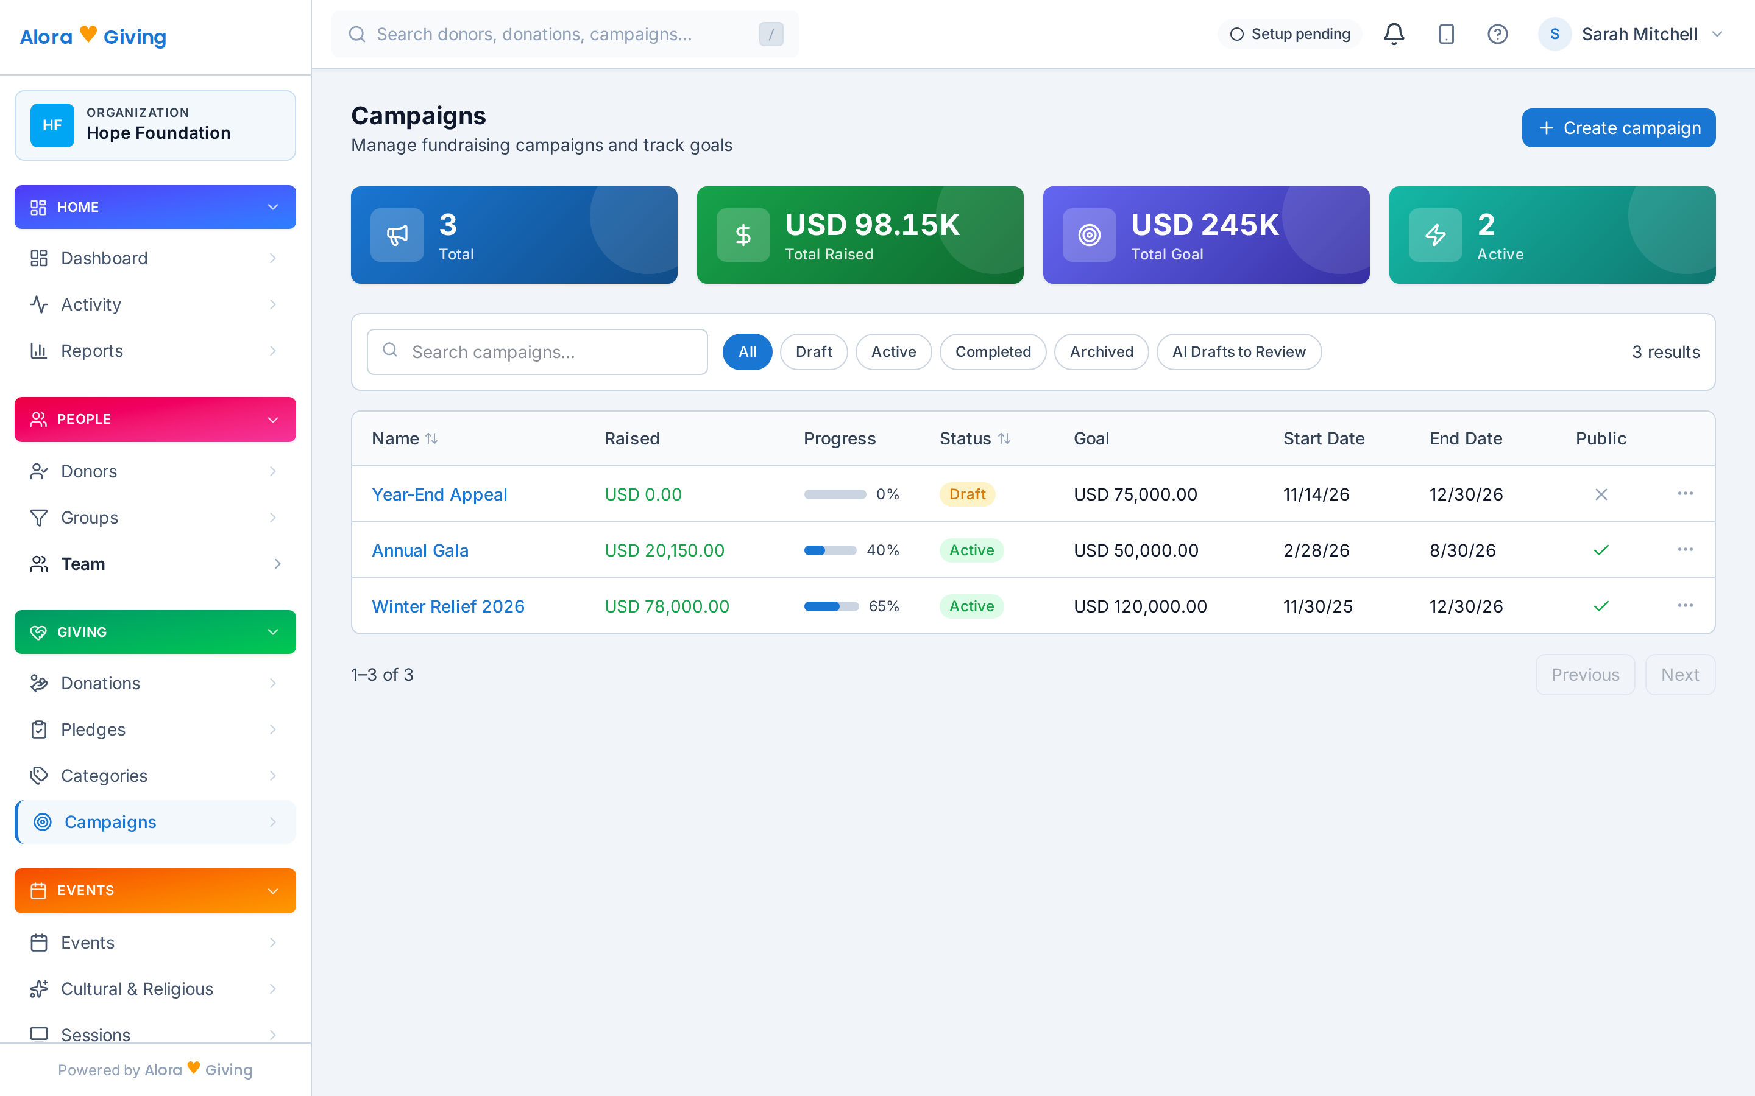
Task: Click the megaphone icon on Total card
Action: 397,235
